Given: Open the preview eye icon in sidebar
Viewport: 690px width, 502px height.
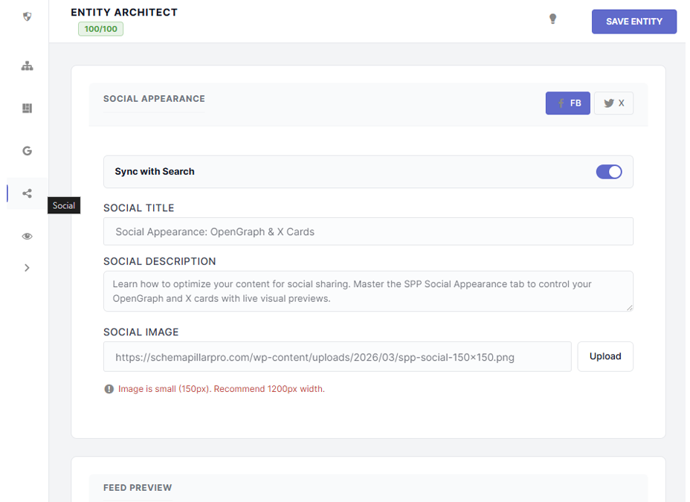Looking at the screenshot, I should 27,236.
